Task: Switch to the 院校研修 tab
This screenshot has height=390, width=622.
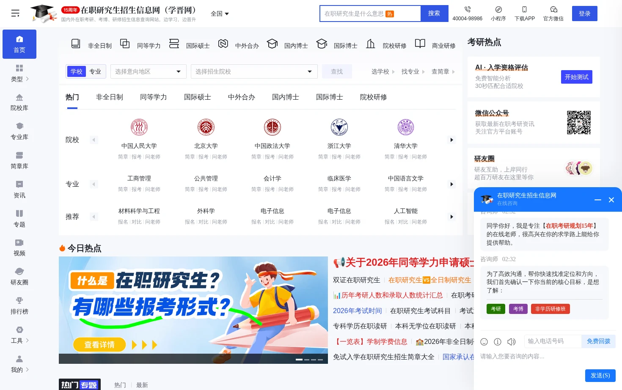Action: point(374,97)
